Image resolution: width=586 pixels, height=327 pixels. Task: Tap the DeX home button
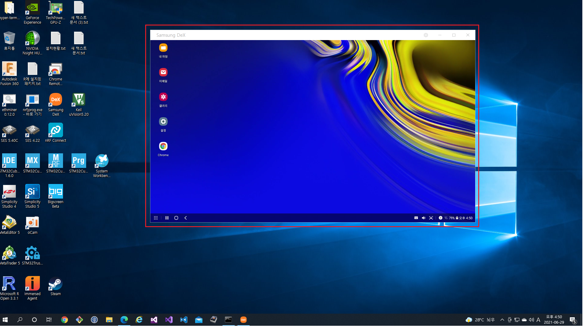[x=177, y=219]
